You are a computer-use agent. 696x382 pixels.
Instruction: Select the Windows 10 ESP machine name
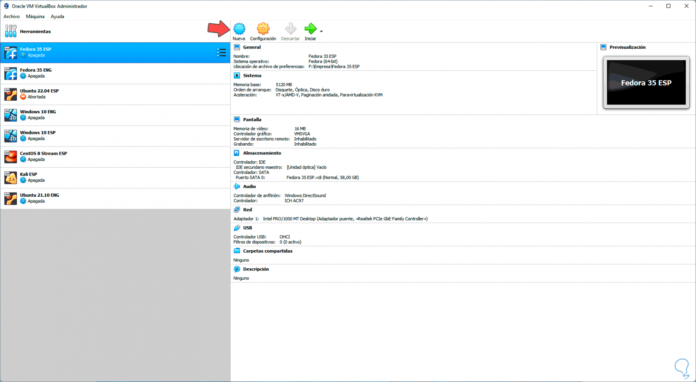tap(38, 133)
